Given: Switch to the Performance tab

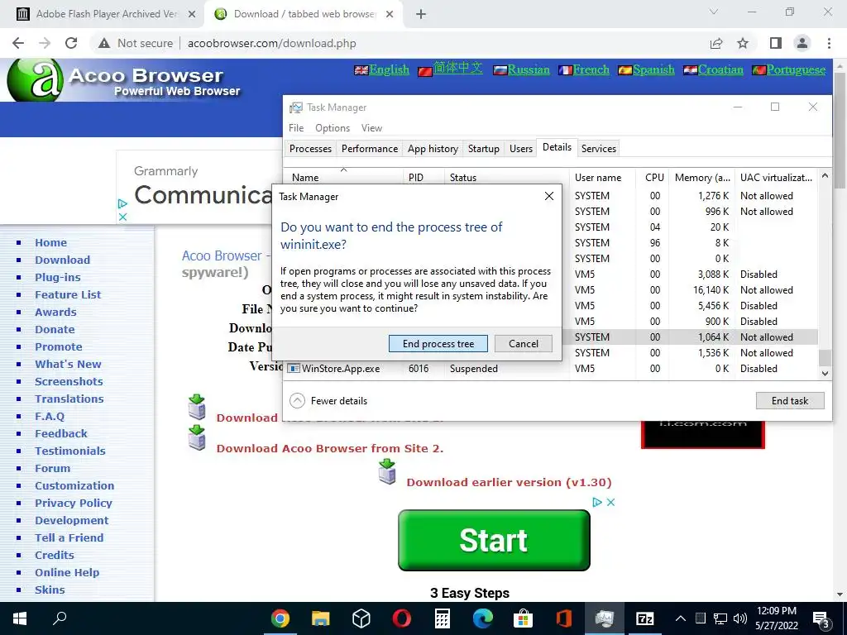Looking at the screenshot, I should pyautogui.click(x=370, y=149).
